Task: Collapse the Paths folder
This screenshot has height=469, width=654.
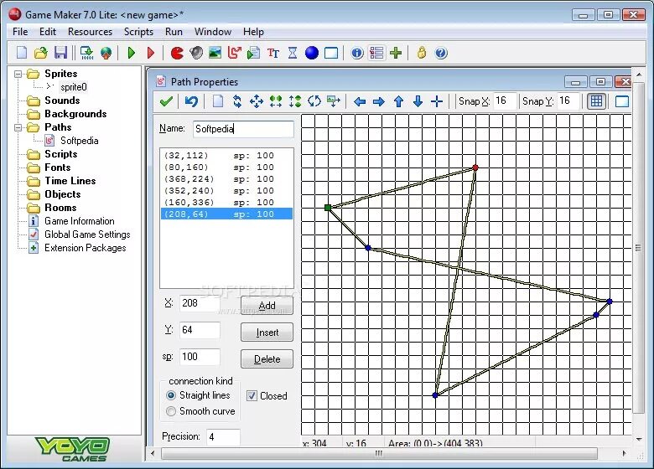Action: pos(18,127)
